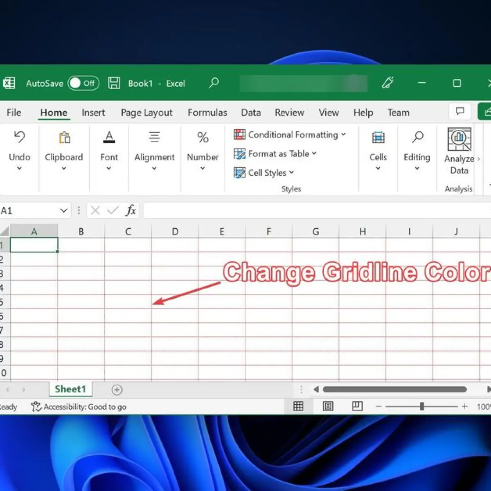Expand the Clipboard group chevron

point(64,168)
